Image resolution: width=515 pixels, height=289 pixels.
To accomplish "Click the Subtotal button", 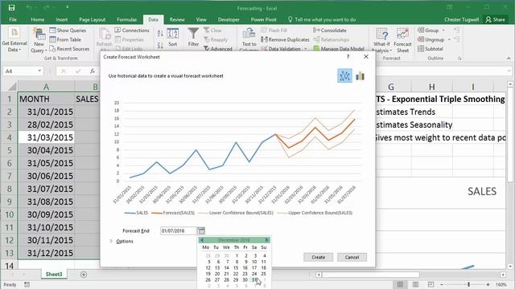I will pos(431,48).
